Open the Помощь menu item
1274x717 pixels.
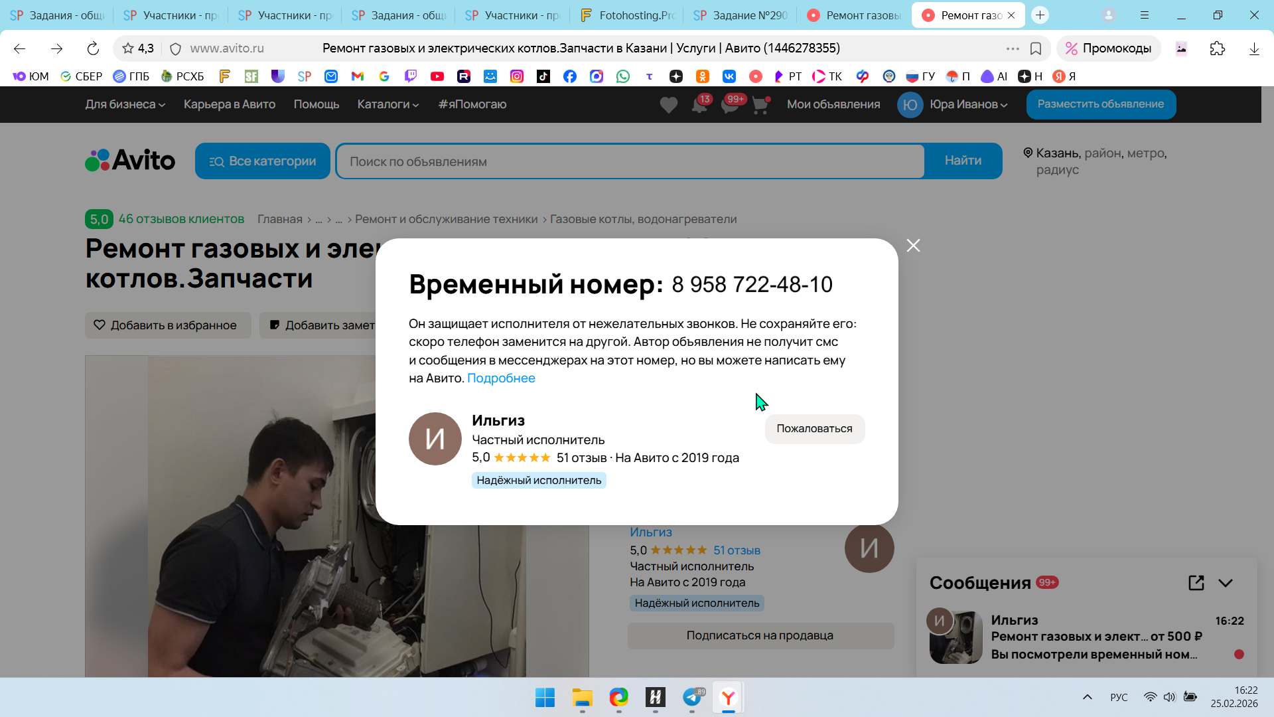[x=316, y=104]
